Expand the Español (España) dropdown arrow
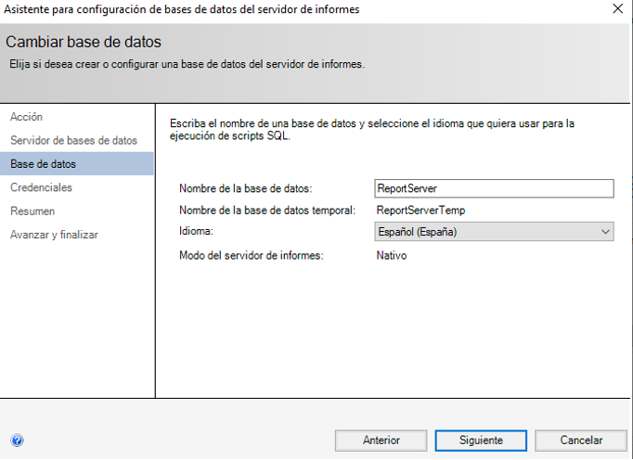 [604, 231]
